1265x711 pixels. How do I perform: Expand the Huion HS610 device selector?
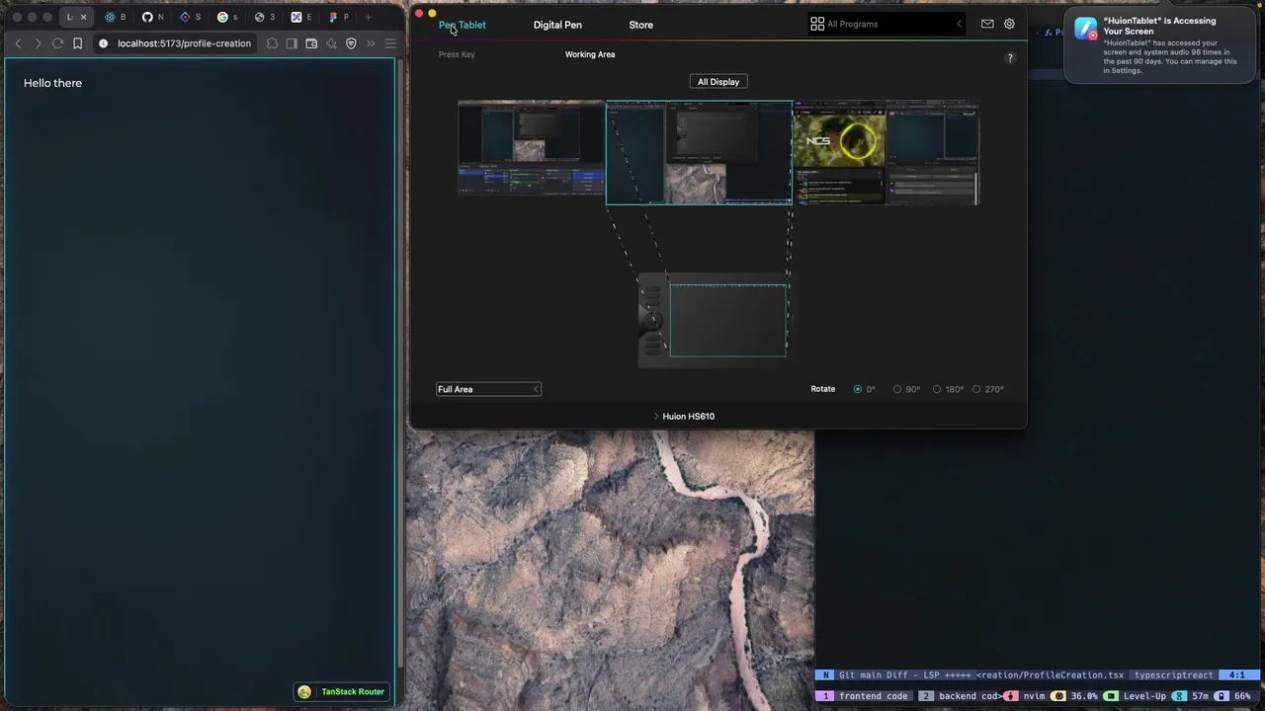(684, 416)
